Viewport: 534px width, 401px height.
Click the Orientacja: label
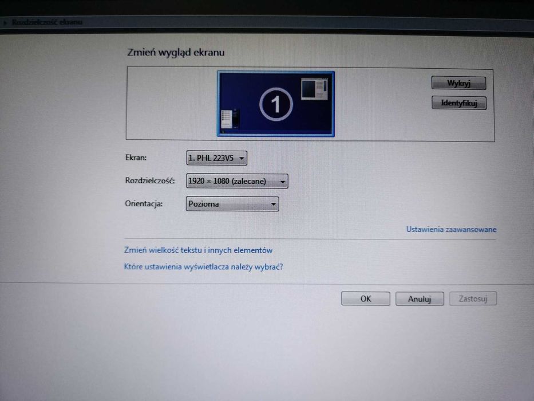pos(144,204)
